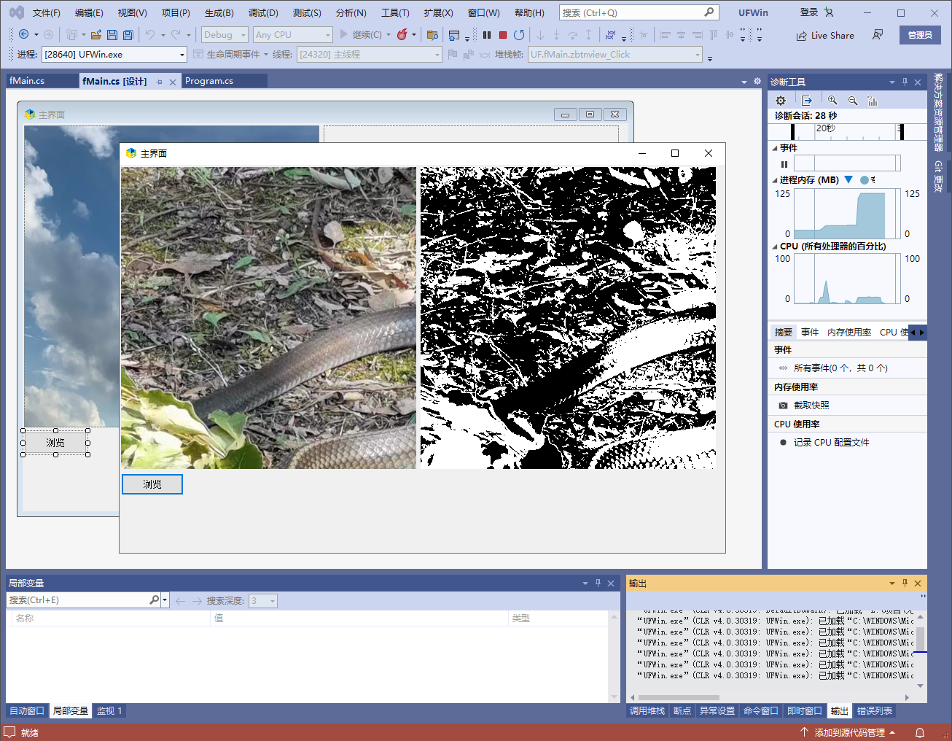Restart the debug session with the circular arrow
The image size is (952, 741).
tap(519, 35)
